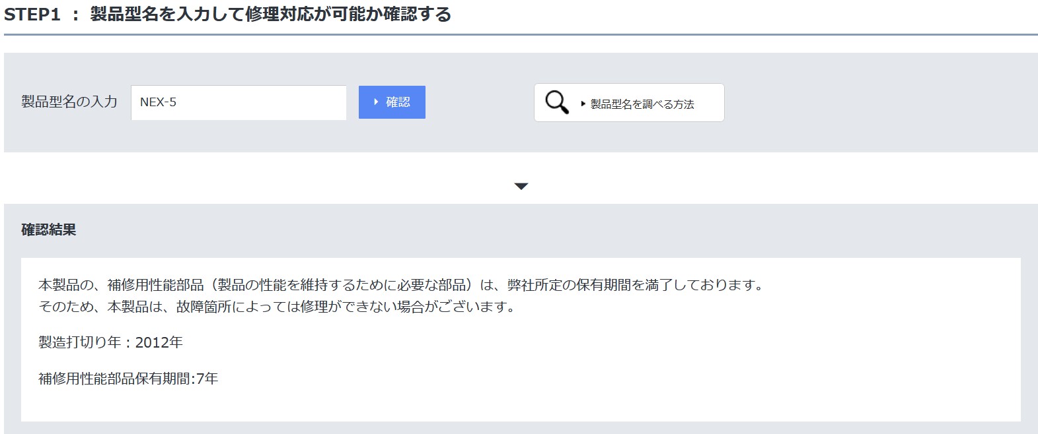
Task: Click the 補修用性能部品保有期間:7年 line
Action: coord(128,379)
